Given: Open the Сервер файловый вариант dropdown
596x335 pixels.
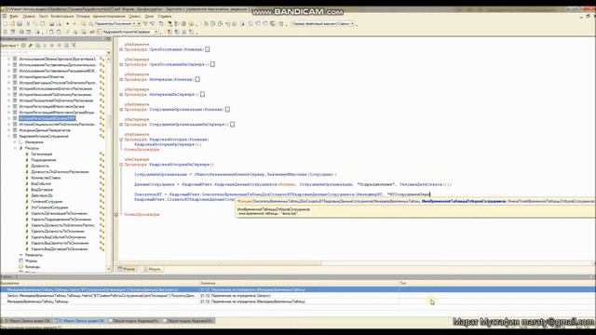Looking at the screenshot, I should pos(352,23).
